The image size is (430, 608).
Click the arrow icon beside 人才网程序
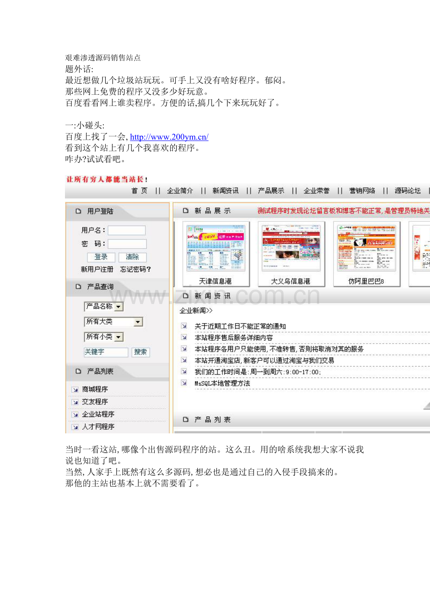[75, 427]
